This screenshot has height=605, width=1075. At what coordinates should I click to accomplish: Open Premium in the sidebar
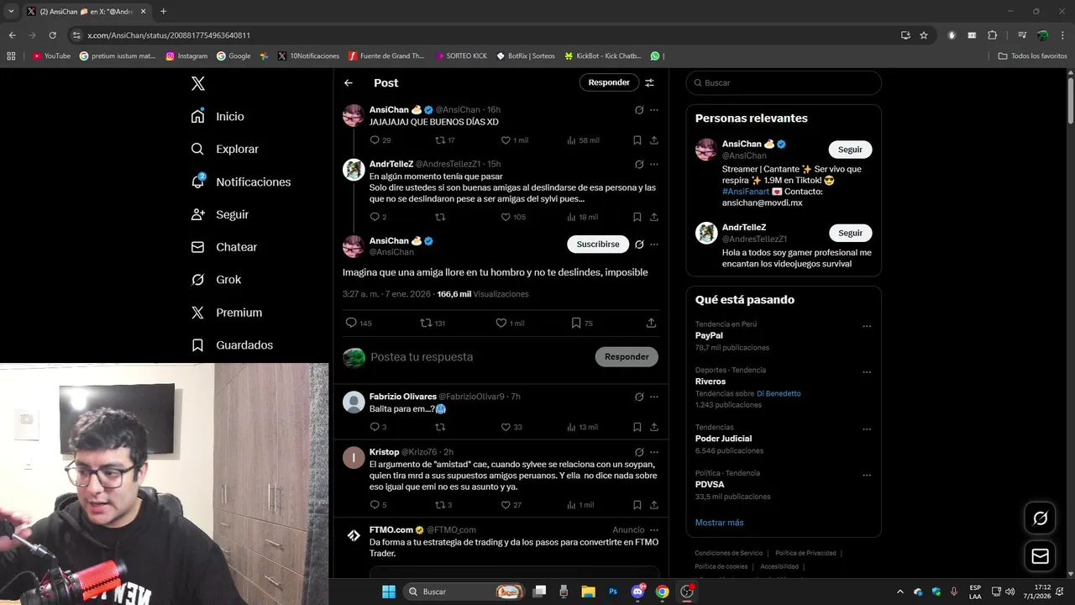pyautogui.click(x=227, y=313)
